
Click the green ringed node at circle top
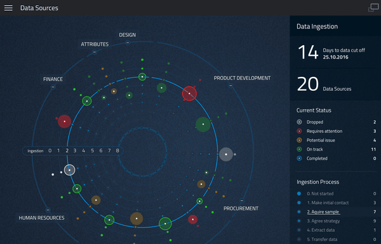[x=142, y=77]
